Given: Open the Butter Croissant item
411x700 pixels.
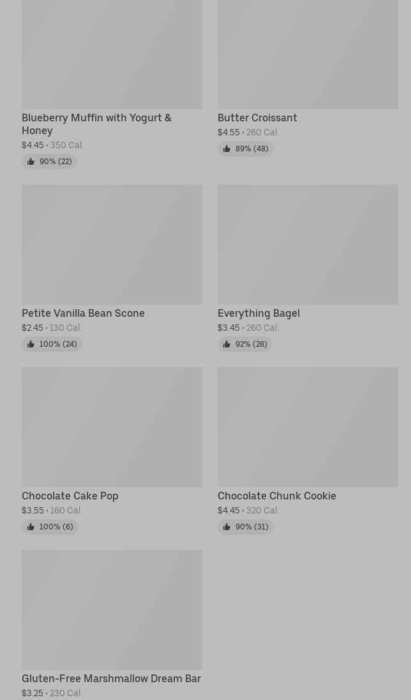Looking at the screenshot, I should pyautogui.click(x=257, y=118).
